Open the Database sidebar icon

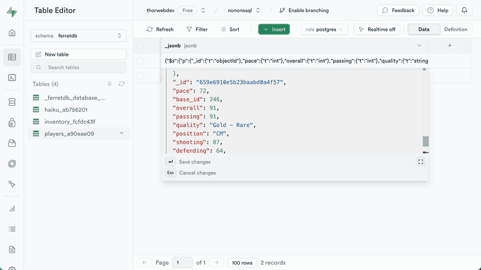[12, 102]
